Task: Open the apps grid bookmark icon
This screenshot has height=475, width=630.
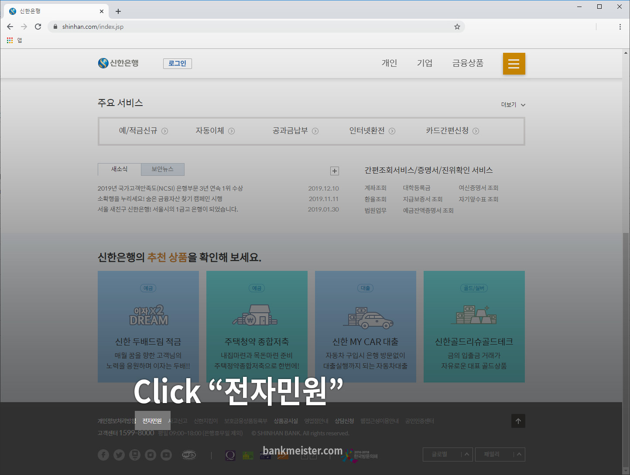Action: [x=10, y=40]
